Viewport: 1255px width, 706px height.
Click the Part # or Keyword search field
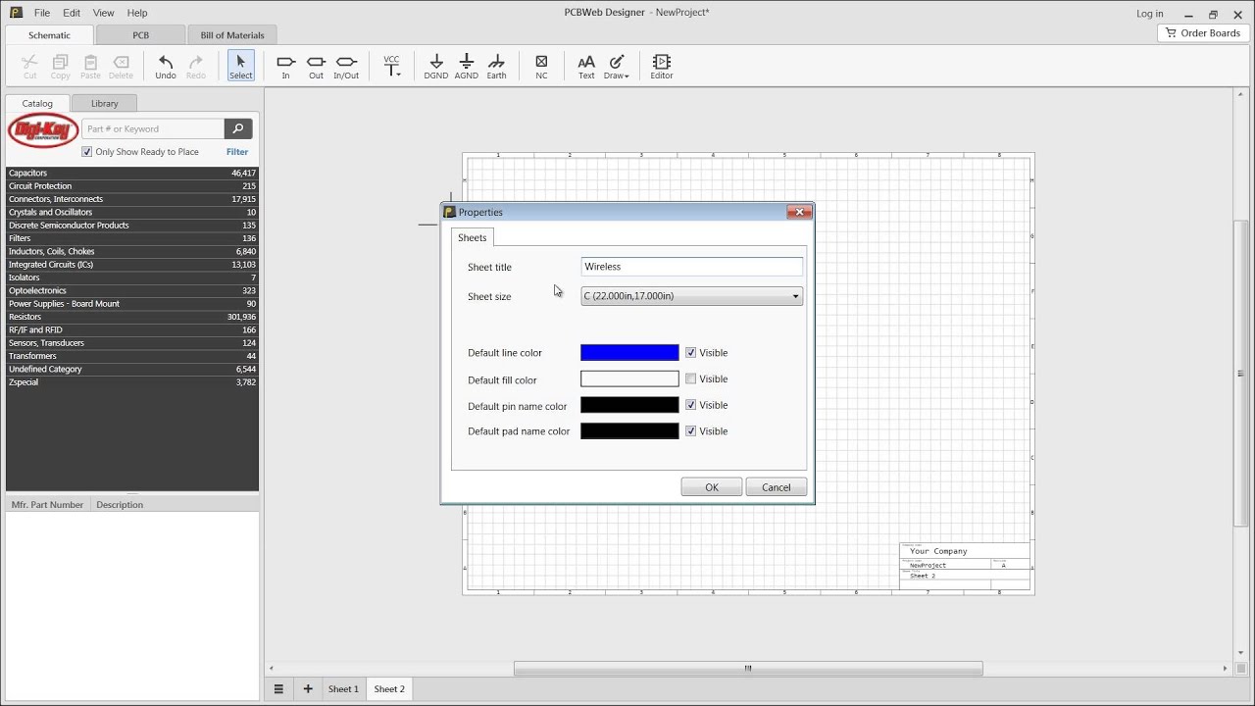coord(154,128)
